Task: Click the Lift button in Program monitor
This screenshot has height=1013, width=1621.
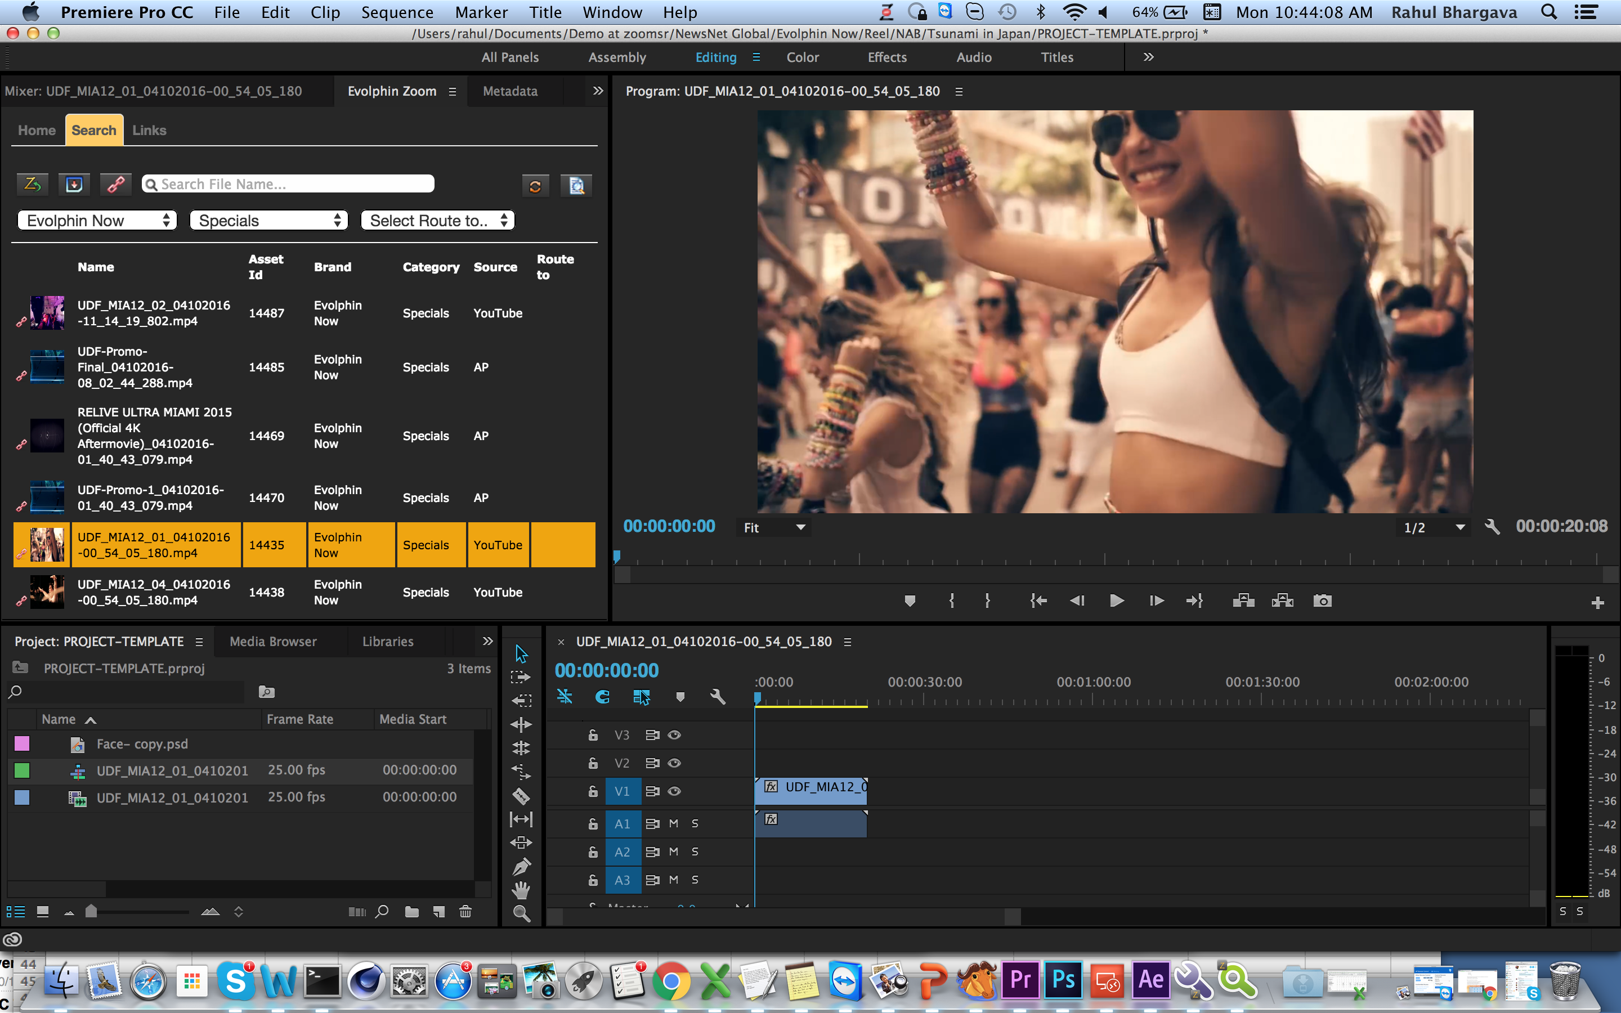Action: click(1243, 601)
